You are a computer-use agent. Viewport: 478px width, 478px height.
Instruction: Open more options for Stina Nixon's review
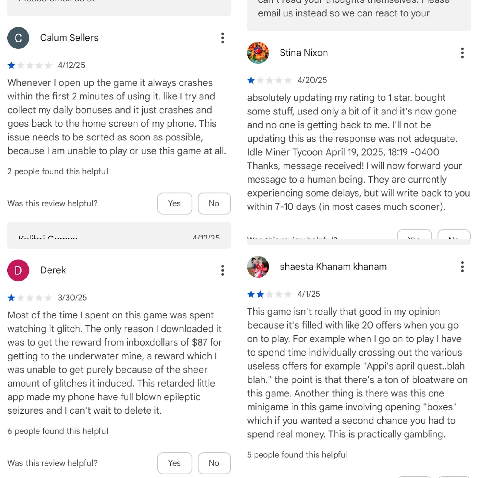click(462, 53)
